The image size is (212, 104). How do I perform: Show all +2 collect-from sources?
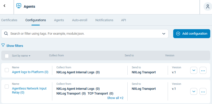[115, 98]
